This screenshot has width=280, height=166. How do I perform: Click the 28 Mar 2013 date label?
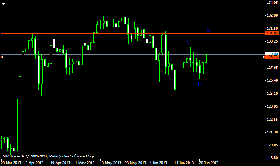tap(11, 163)
